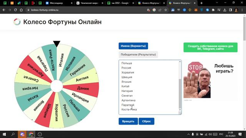Open Windows taskbar search
246x138 pixels.
click(13, 134)
